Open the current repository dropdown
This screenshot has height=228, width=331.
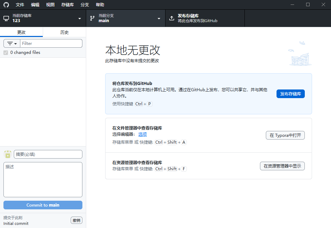tap(79, 18)
